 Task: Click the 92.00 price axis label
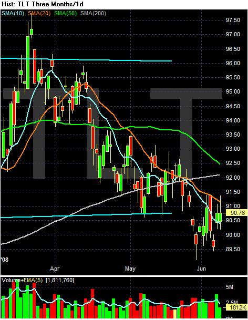click(x=233, y=178)
